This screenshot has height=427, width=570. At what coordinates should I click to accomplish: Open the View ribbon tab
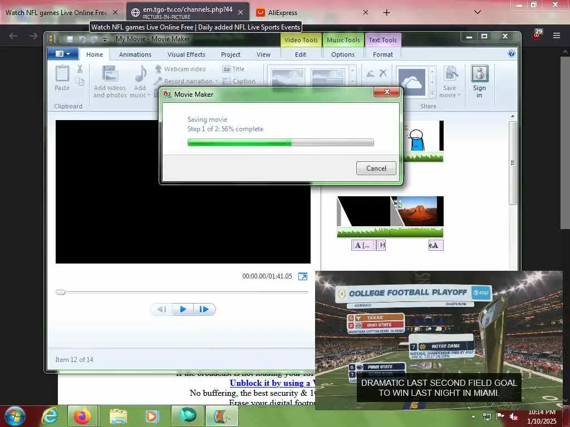tap(263, 54)
